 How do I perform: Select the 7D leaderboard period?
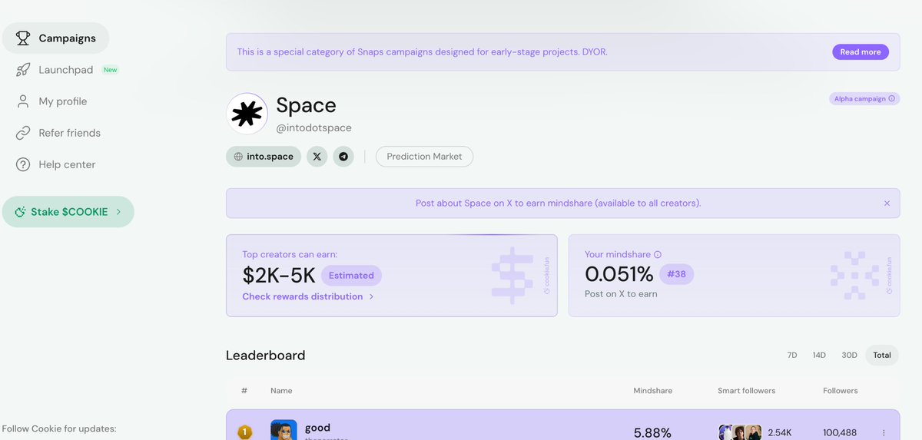pos(792,356)
